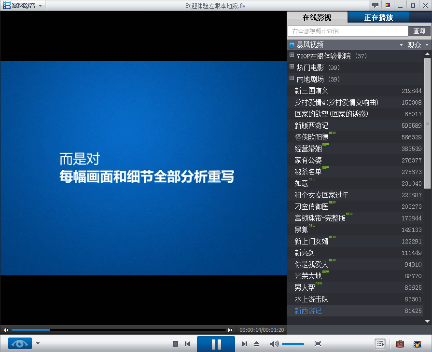The width and height of the screenshot is (432, 352).
Task: Open the 观众 sort dropdown
Action: coord(418,45)
